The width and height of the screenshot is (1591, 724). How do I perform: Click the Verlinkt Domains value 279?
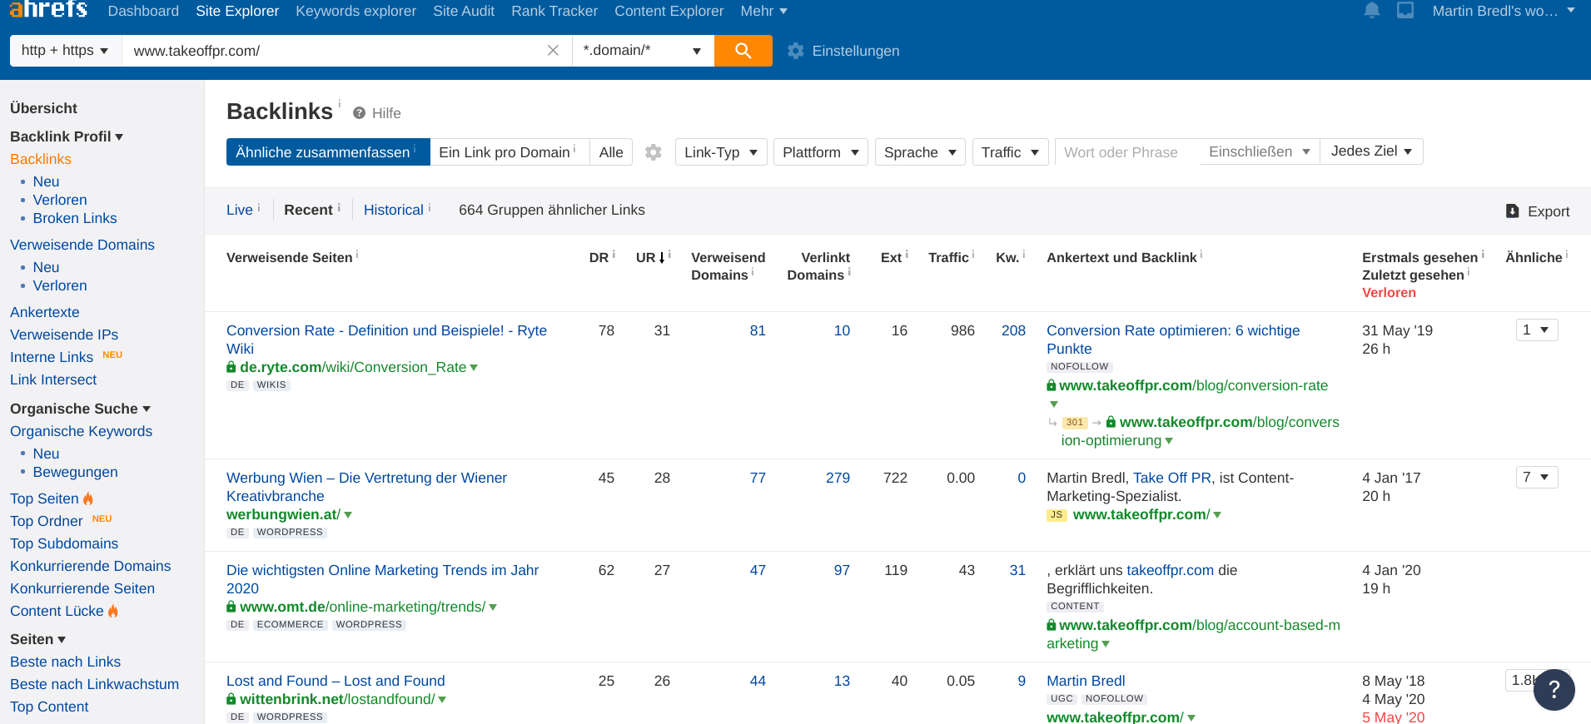(x=838, y=478)
